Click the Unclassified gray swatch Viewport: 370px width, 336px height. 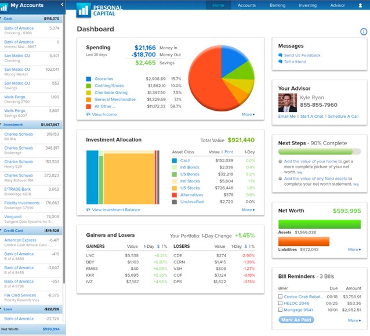coord(175,201)
